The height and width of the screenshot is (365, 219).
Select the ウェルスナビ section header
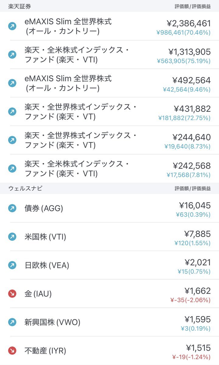click(x=109, y=188)
